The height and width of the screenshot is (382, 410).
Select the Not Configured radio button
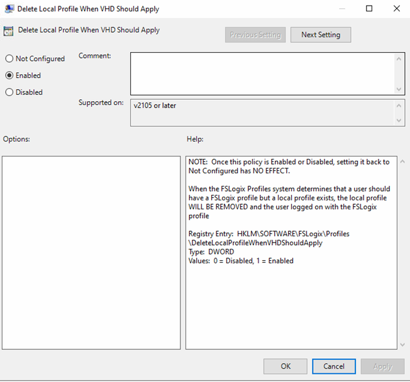tap(9, 58)
